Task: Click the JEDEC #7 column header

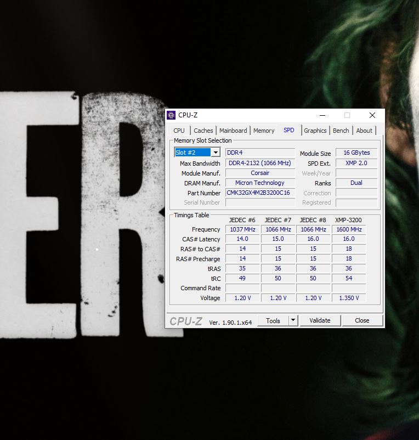Action: coord(278,220)
